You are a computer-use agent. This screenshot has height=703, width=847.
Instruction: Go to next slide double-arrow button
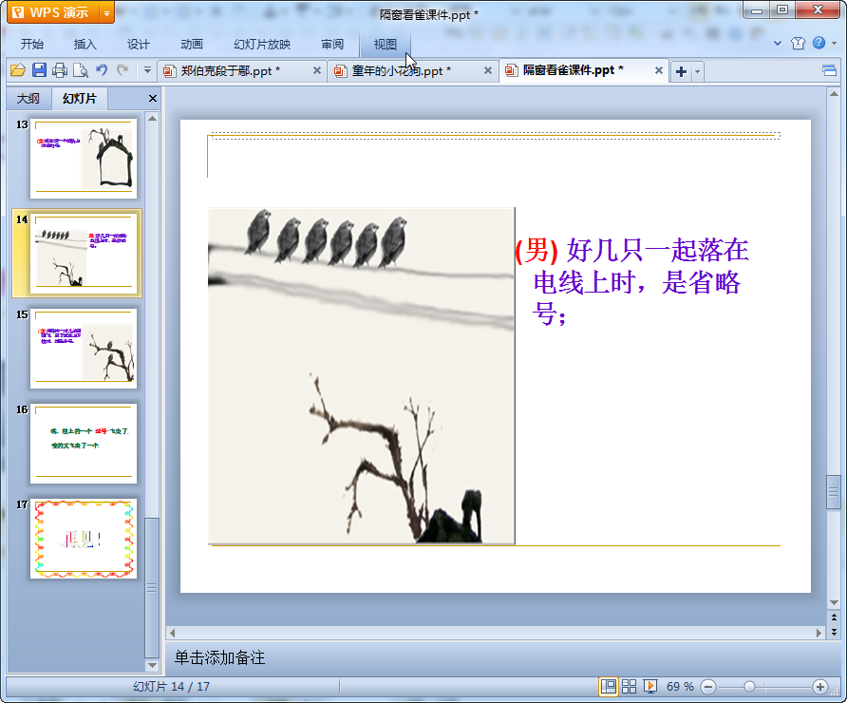[834, 631]
